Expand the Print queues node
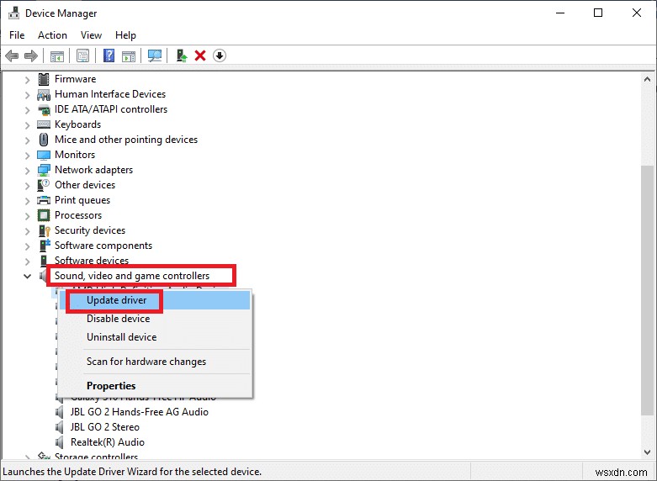Image resolution: width=657 pixels, height=481 pixels. pyautogui.click(x=27, y=201)
